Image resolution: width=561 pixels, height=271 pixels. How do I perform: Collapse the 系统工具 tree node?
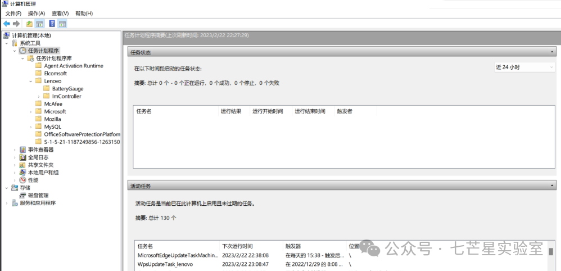tap(6, 43)
